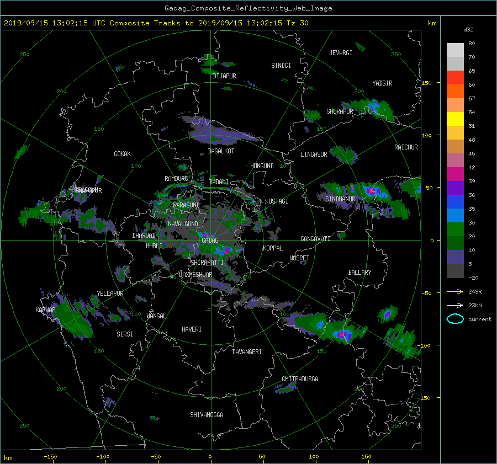Click the dark gray 5 dBZ swatch

coord(455,271)
